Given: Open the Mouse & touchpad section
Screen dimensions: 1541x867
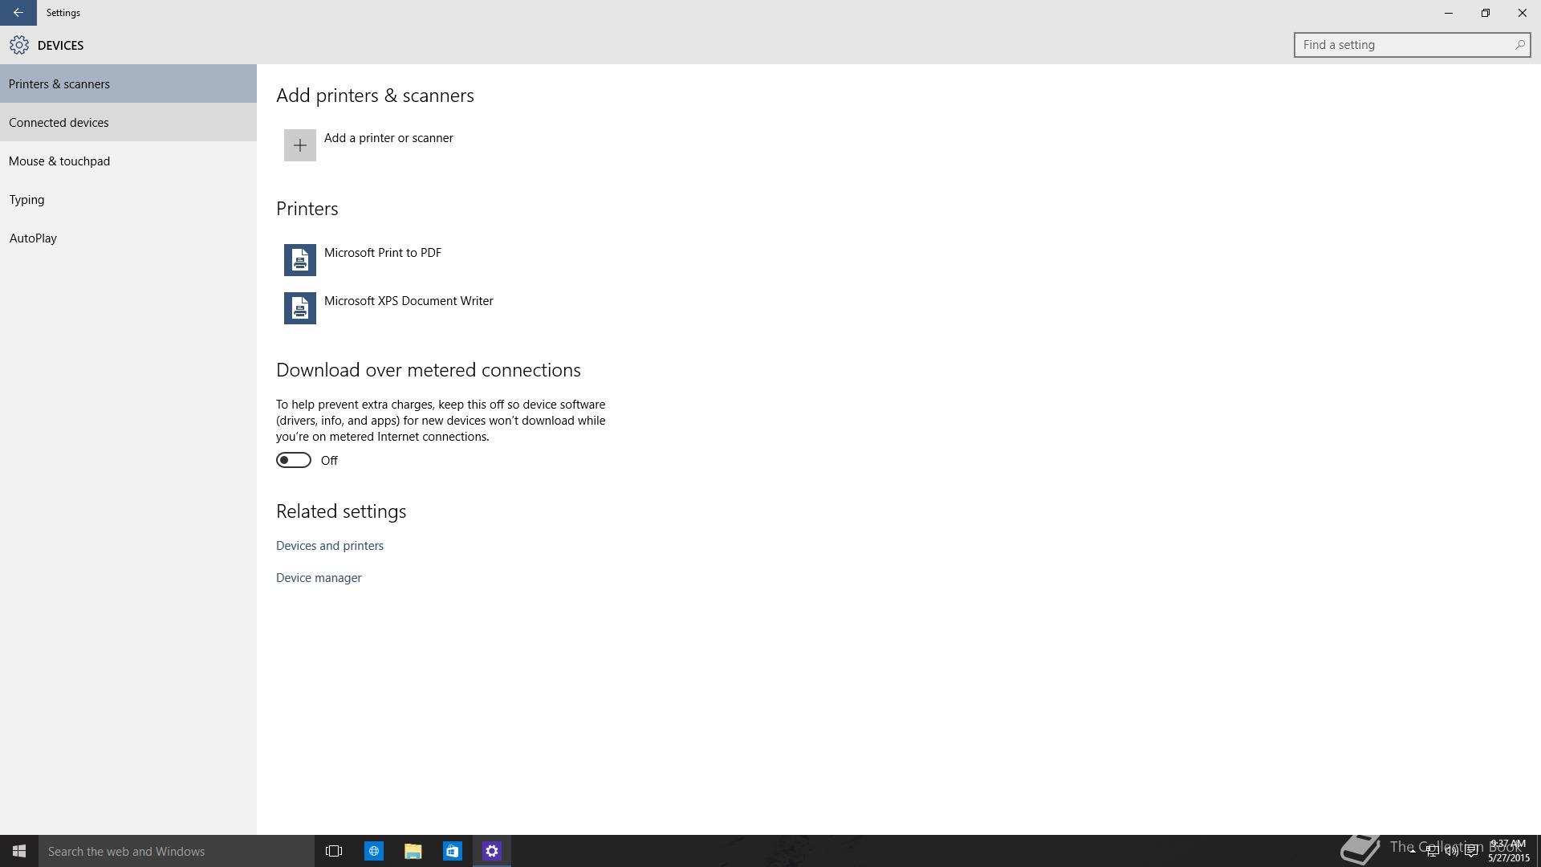Looking at the screenshot, I should pyautogui.click(x=128, y=161).
